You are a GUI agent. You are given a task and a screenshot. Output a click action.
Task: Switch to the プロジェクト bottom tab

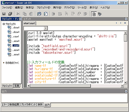pyautogui.click(x=7, y=86)
